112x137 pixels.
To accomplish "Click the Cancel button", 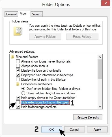I will (74, 130).
